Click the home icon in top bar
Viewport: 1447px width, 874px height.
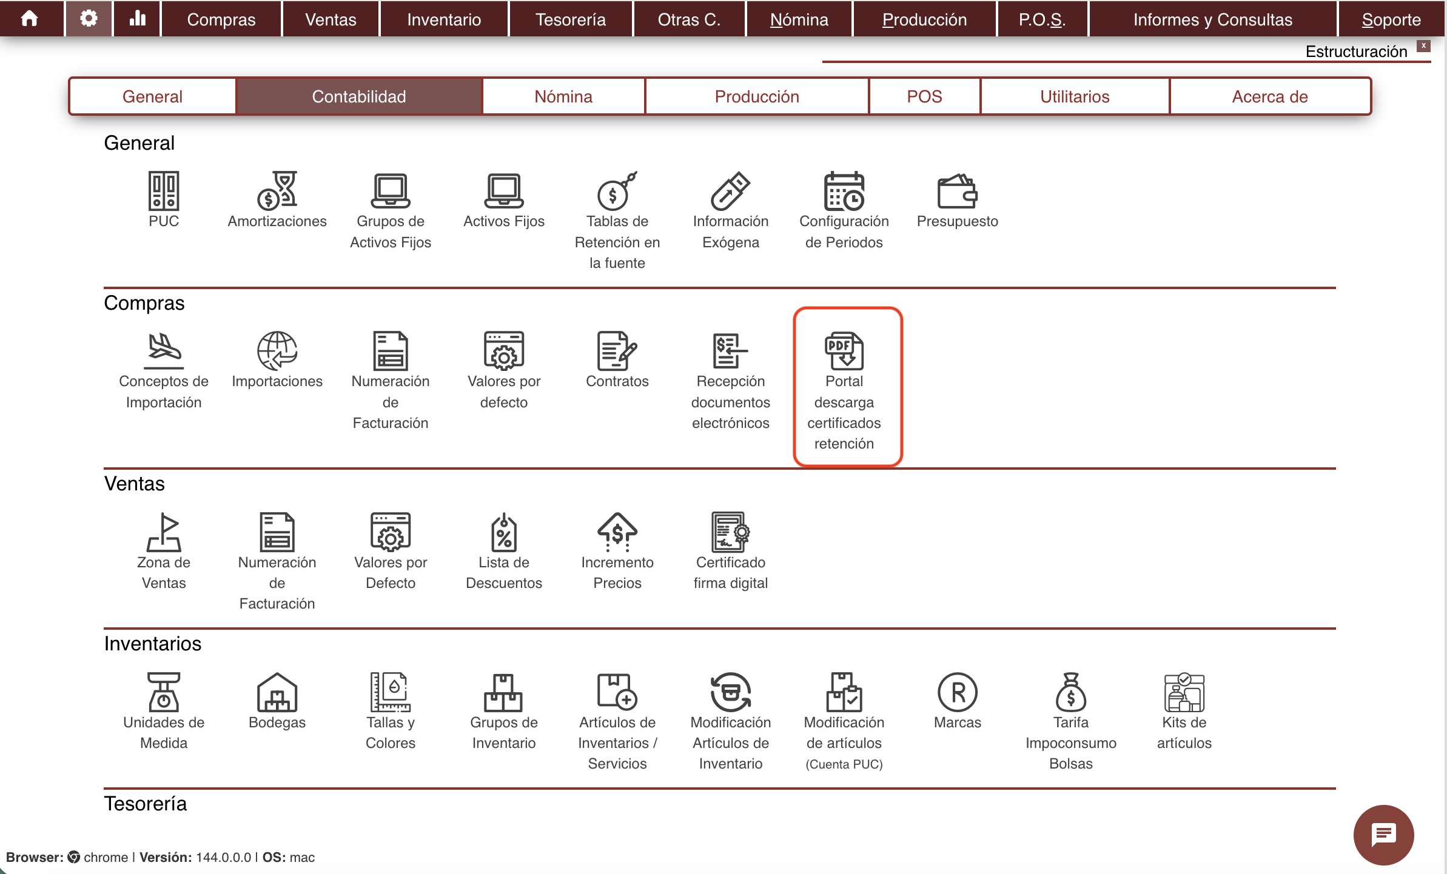click(29, 19)
